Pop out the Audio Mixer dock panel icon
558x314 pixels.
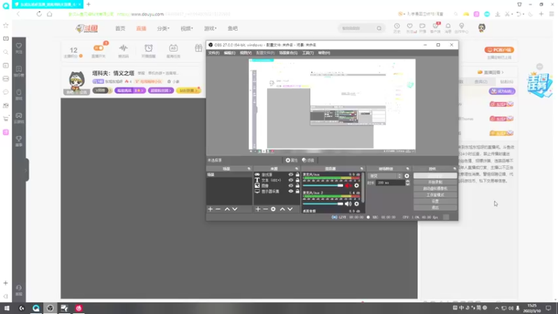[x=361, y=169]
